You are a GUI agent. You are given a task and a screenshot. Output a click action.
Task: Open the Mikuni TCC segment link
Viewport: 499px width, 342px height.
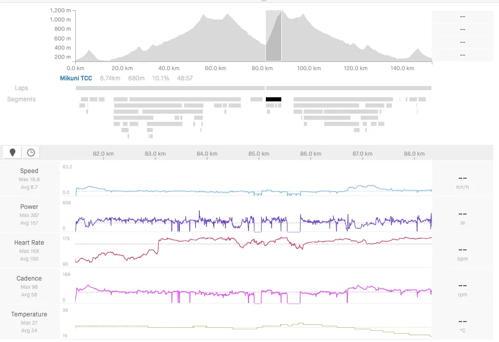[76, 78]
